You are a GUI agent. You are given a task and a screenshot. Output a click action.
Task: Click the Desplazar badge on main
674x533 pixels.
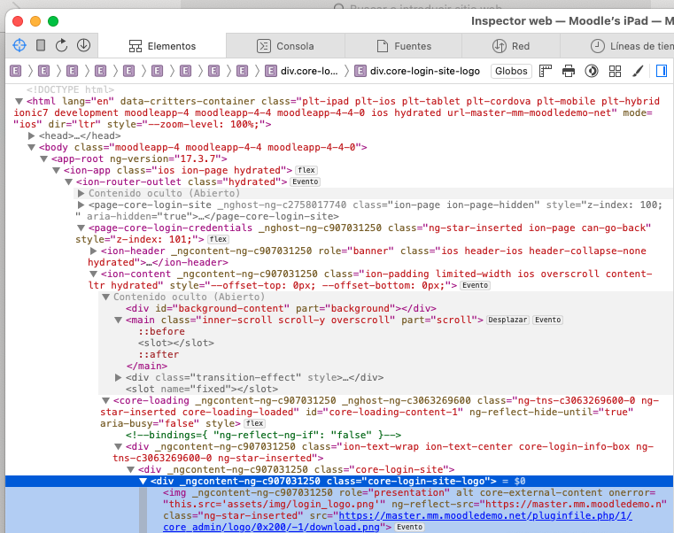507,320
